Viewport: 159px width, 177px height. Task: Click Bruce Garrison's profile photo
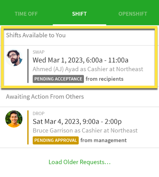(14, 119)
